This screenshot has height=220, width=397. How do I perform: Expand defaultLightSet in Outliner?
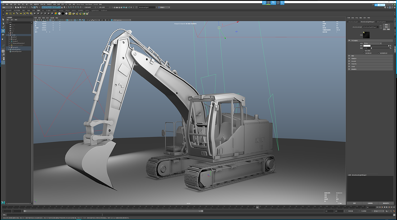click(8, 49)
